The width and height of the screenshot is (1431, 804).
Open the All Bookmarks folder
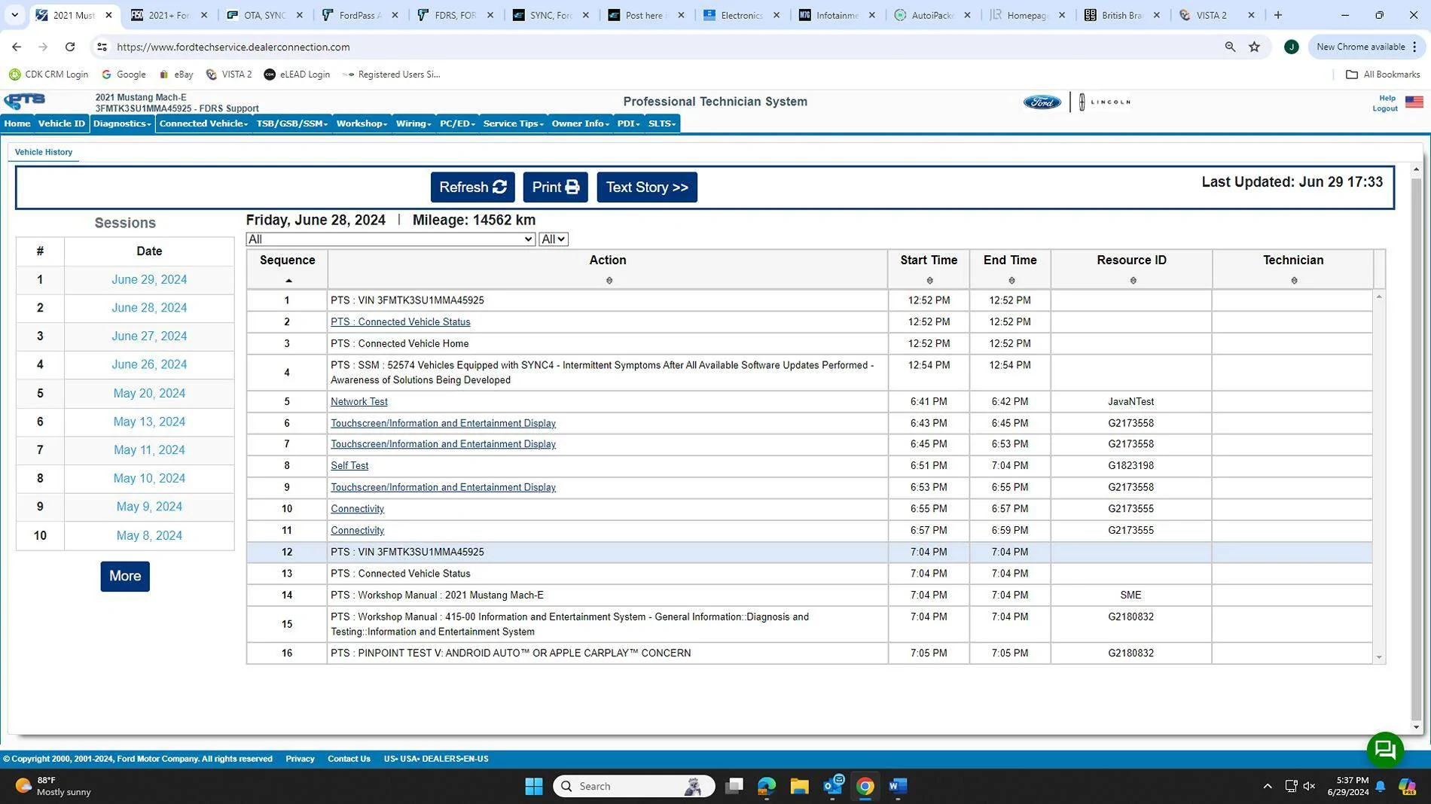[1383, 75]
